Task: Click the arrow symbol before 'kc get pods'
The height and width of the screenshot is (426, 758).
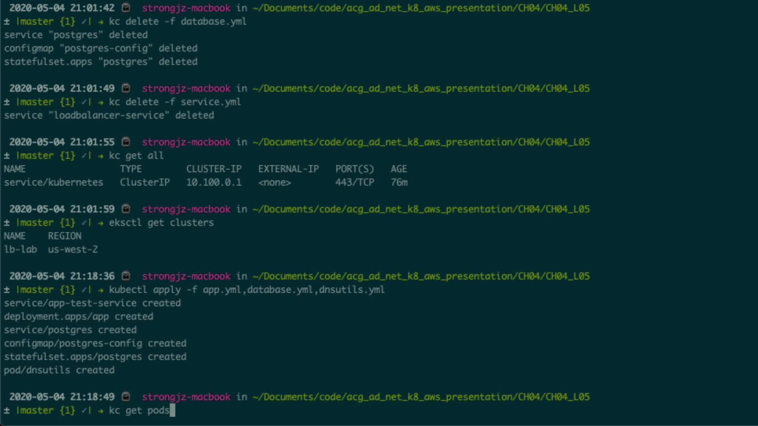Action: 101,411
